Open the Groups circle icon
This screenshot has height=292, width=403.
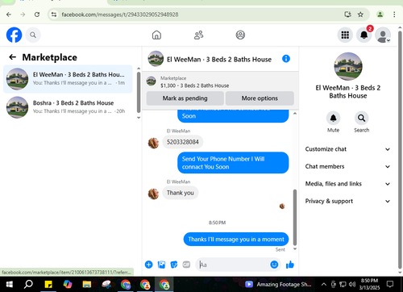pyautogui.click(x=240, y=35)
